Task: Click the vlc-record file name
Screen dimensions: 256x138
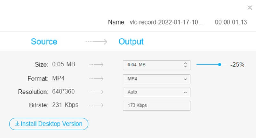Action: tap(166, 23)
